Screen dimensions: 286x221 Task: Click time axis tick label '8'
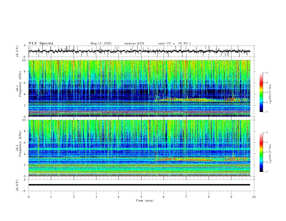pos(209,197)
